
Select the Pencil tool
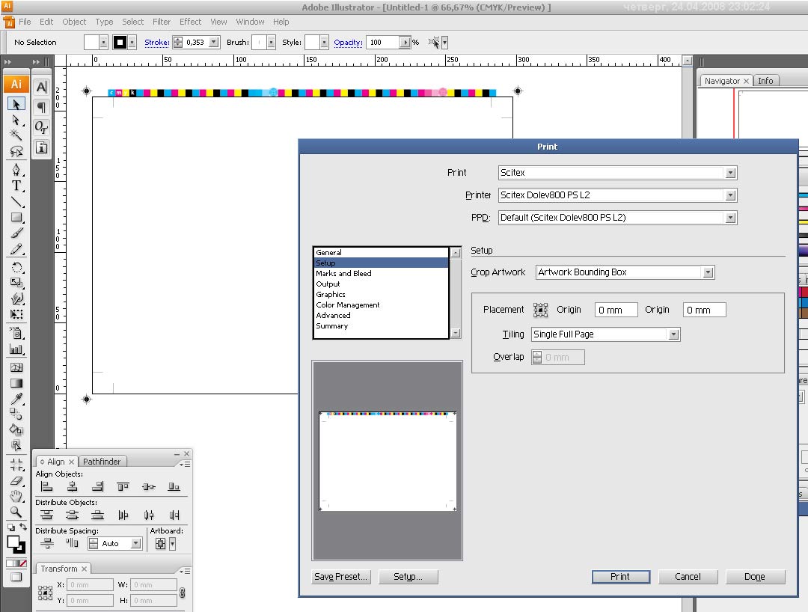click(16, 249)
